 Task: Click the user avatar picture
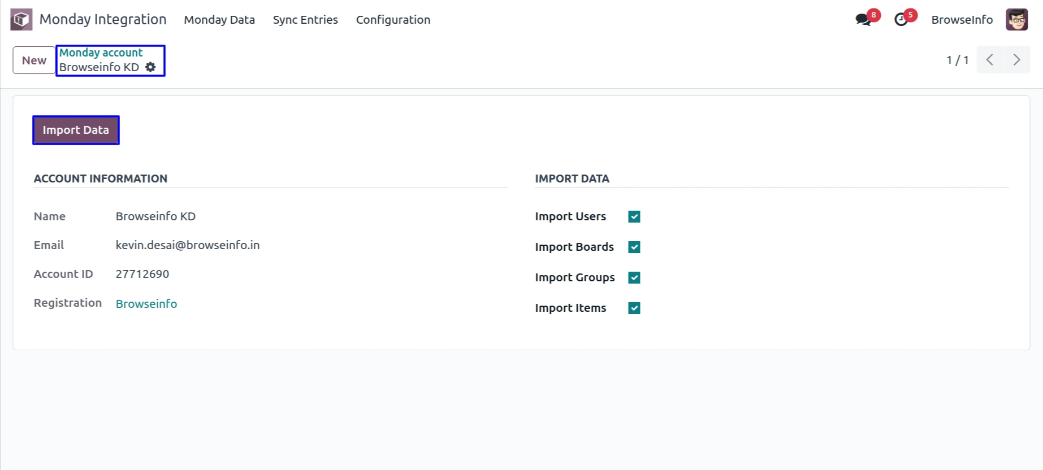pos(1016,20)
